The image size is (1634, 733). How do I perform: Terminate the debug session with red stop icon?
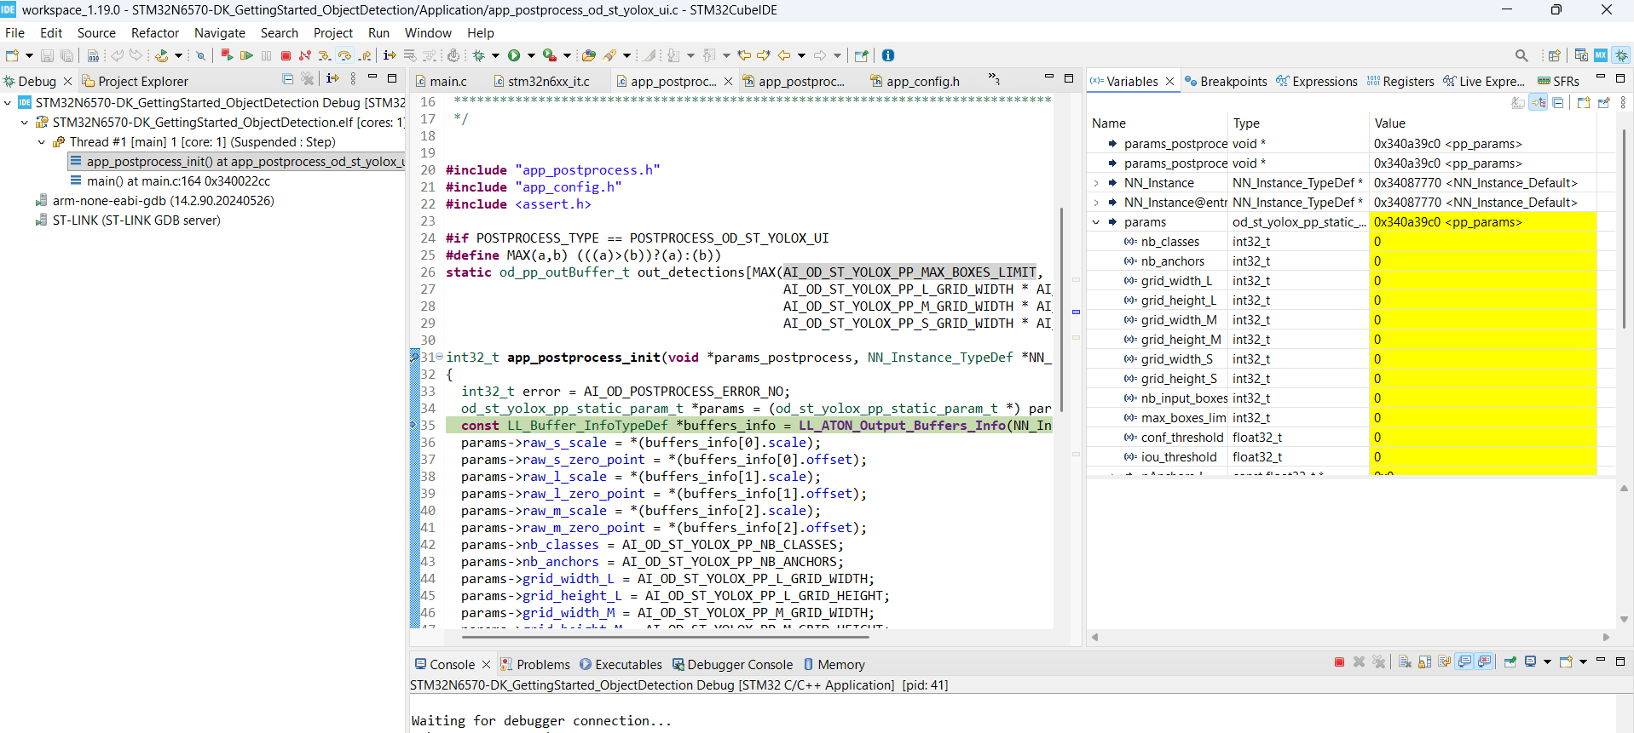[286, 55]
